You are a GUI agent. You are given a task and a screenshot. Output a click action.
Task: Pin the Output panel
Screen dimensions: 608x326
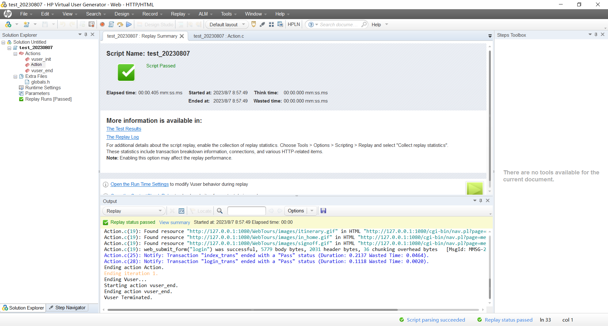[x=481, y=201]
